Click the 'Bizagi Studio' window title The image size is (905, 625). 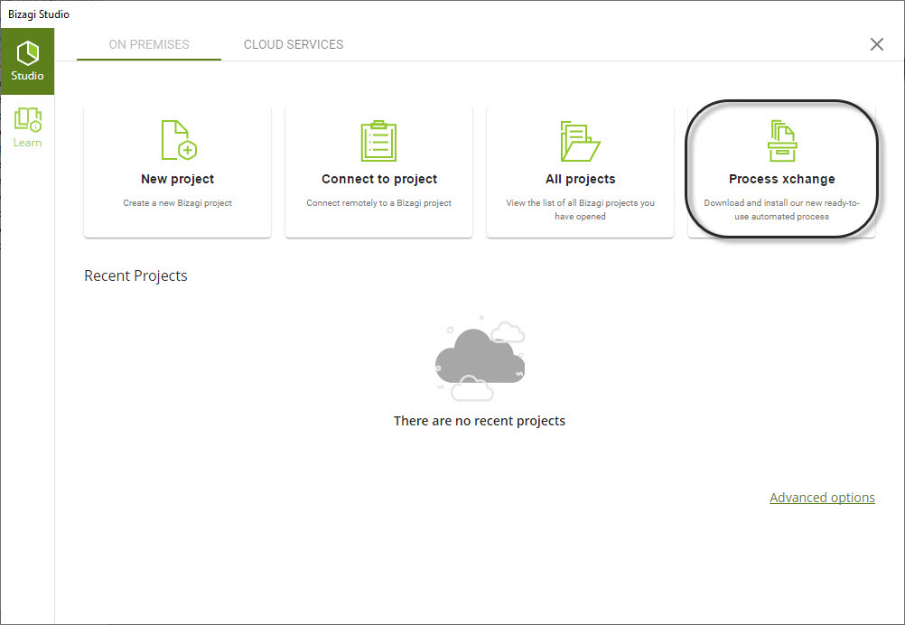click(x=39, y=14)
